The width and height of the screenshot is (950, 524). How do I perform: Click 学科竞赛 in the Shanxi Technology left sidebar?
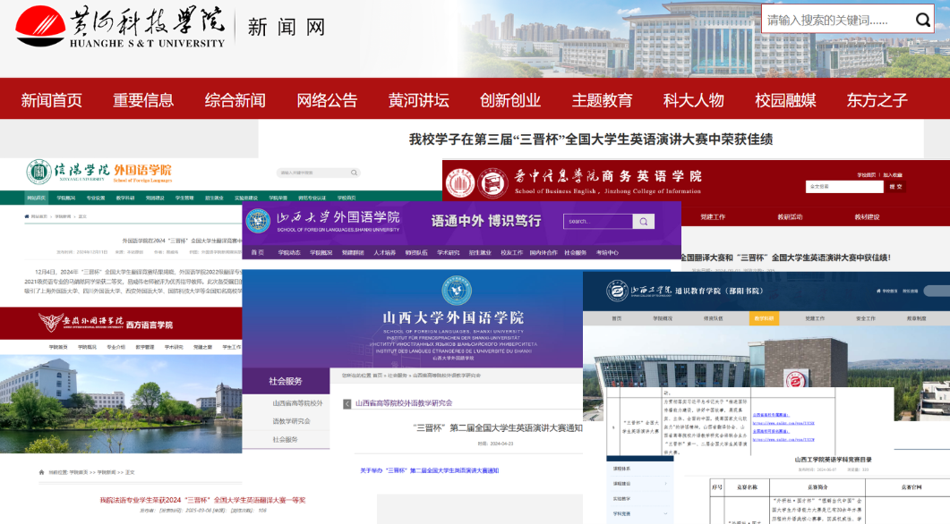[621, 513]
